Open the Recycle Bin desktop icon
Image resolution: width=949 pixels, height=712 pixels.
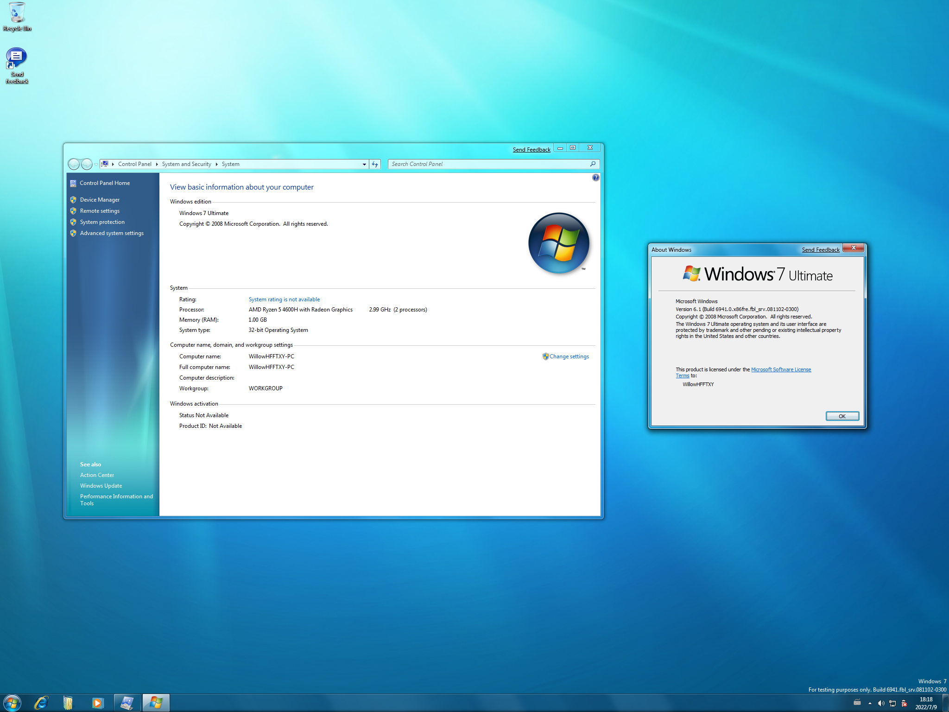coord(17,17)
